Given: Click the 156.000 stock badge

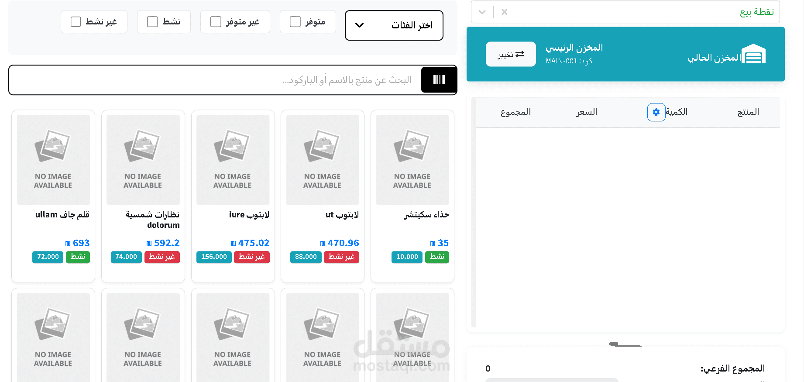Looking at the screenshot, I should tap(214, 257).
